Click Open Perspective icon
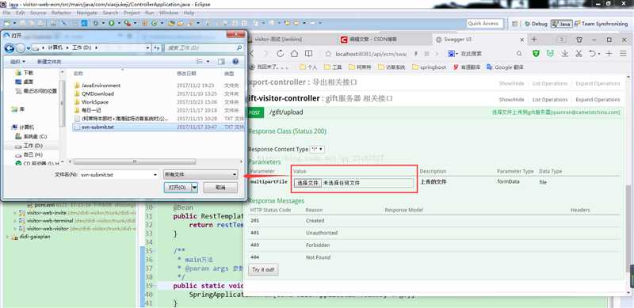Screen dimensions: 634x308 [x=514, y=24]
